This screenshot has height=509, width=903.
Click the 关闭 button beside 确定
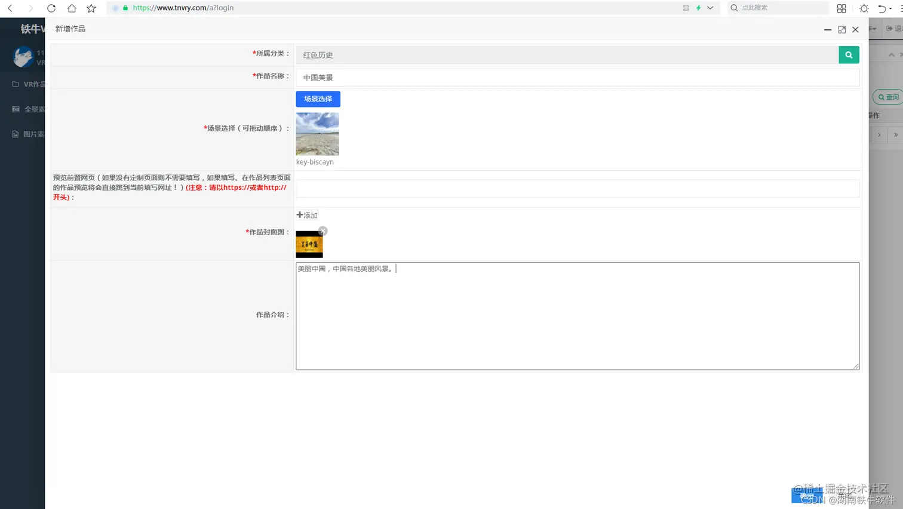(x=844, y=496)
